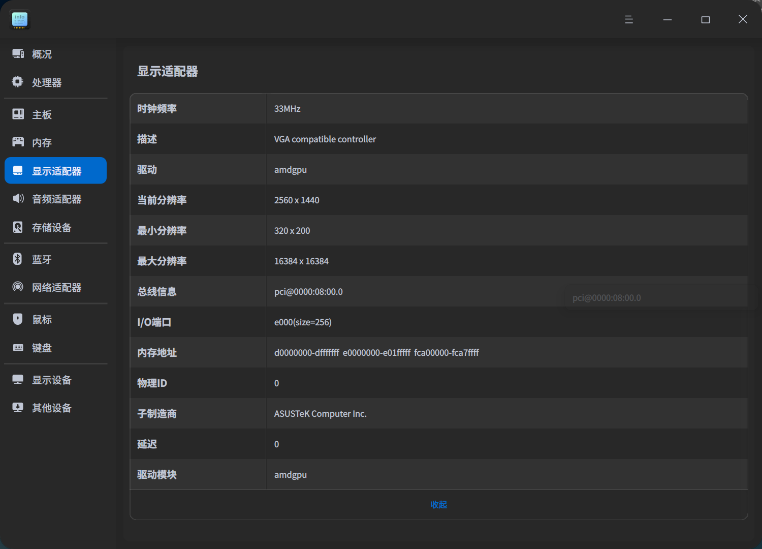The height and width of the screenshot is (549, 762).
Task: Click the 键盘 keyboard icon
Action: pyautogui.click(x=18, y=348)
